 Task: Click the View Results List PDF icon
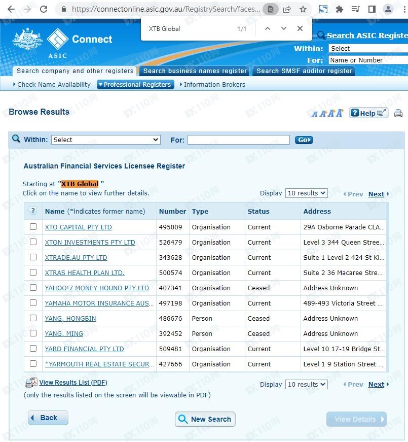click(31, 383)
